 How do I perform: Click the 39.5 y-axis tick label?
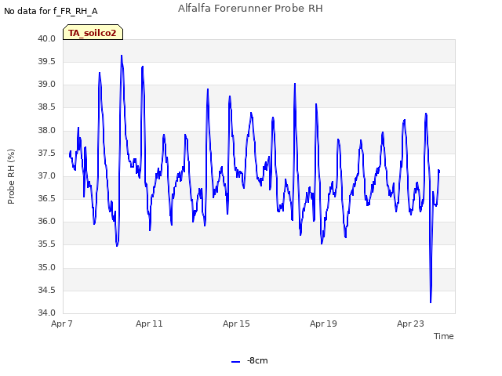tap(47, 62)
